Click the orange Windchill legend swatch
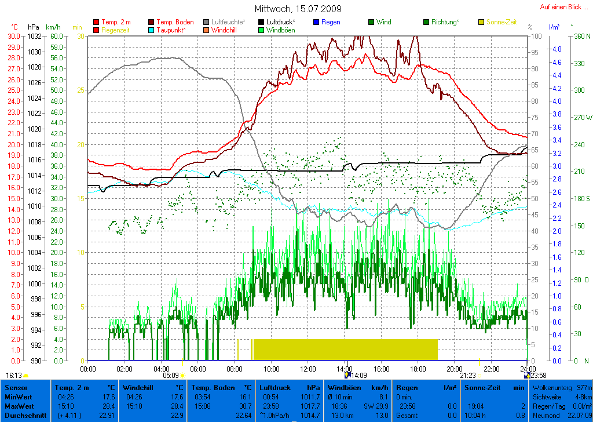The height and width of the screenshot is (422, 593). [x=207, y=30]
